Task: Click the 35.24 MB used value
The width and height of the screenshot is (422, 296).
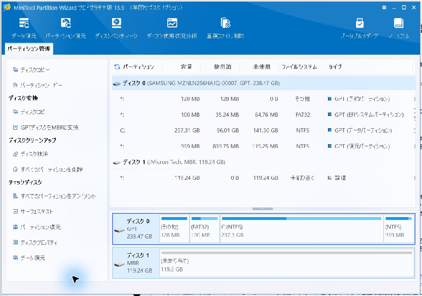Action: [x=227, y=115]
